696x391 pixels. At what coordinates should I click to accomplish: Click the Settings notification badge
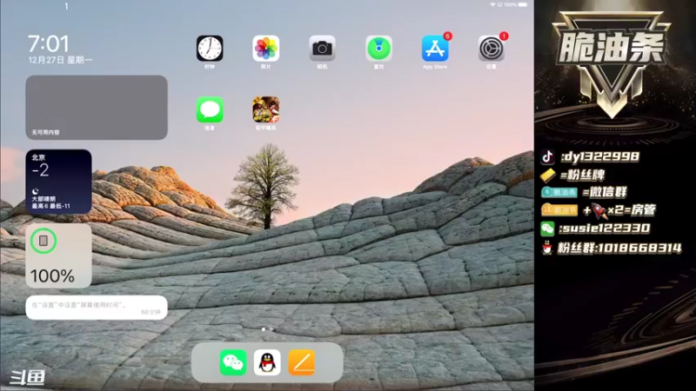pyautogui.click(x=504, y=36)
